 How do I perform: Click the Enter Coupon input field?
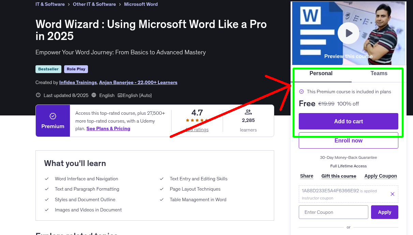pyautogui.click(x=333, y=212)
